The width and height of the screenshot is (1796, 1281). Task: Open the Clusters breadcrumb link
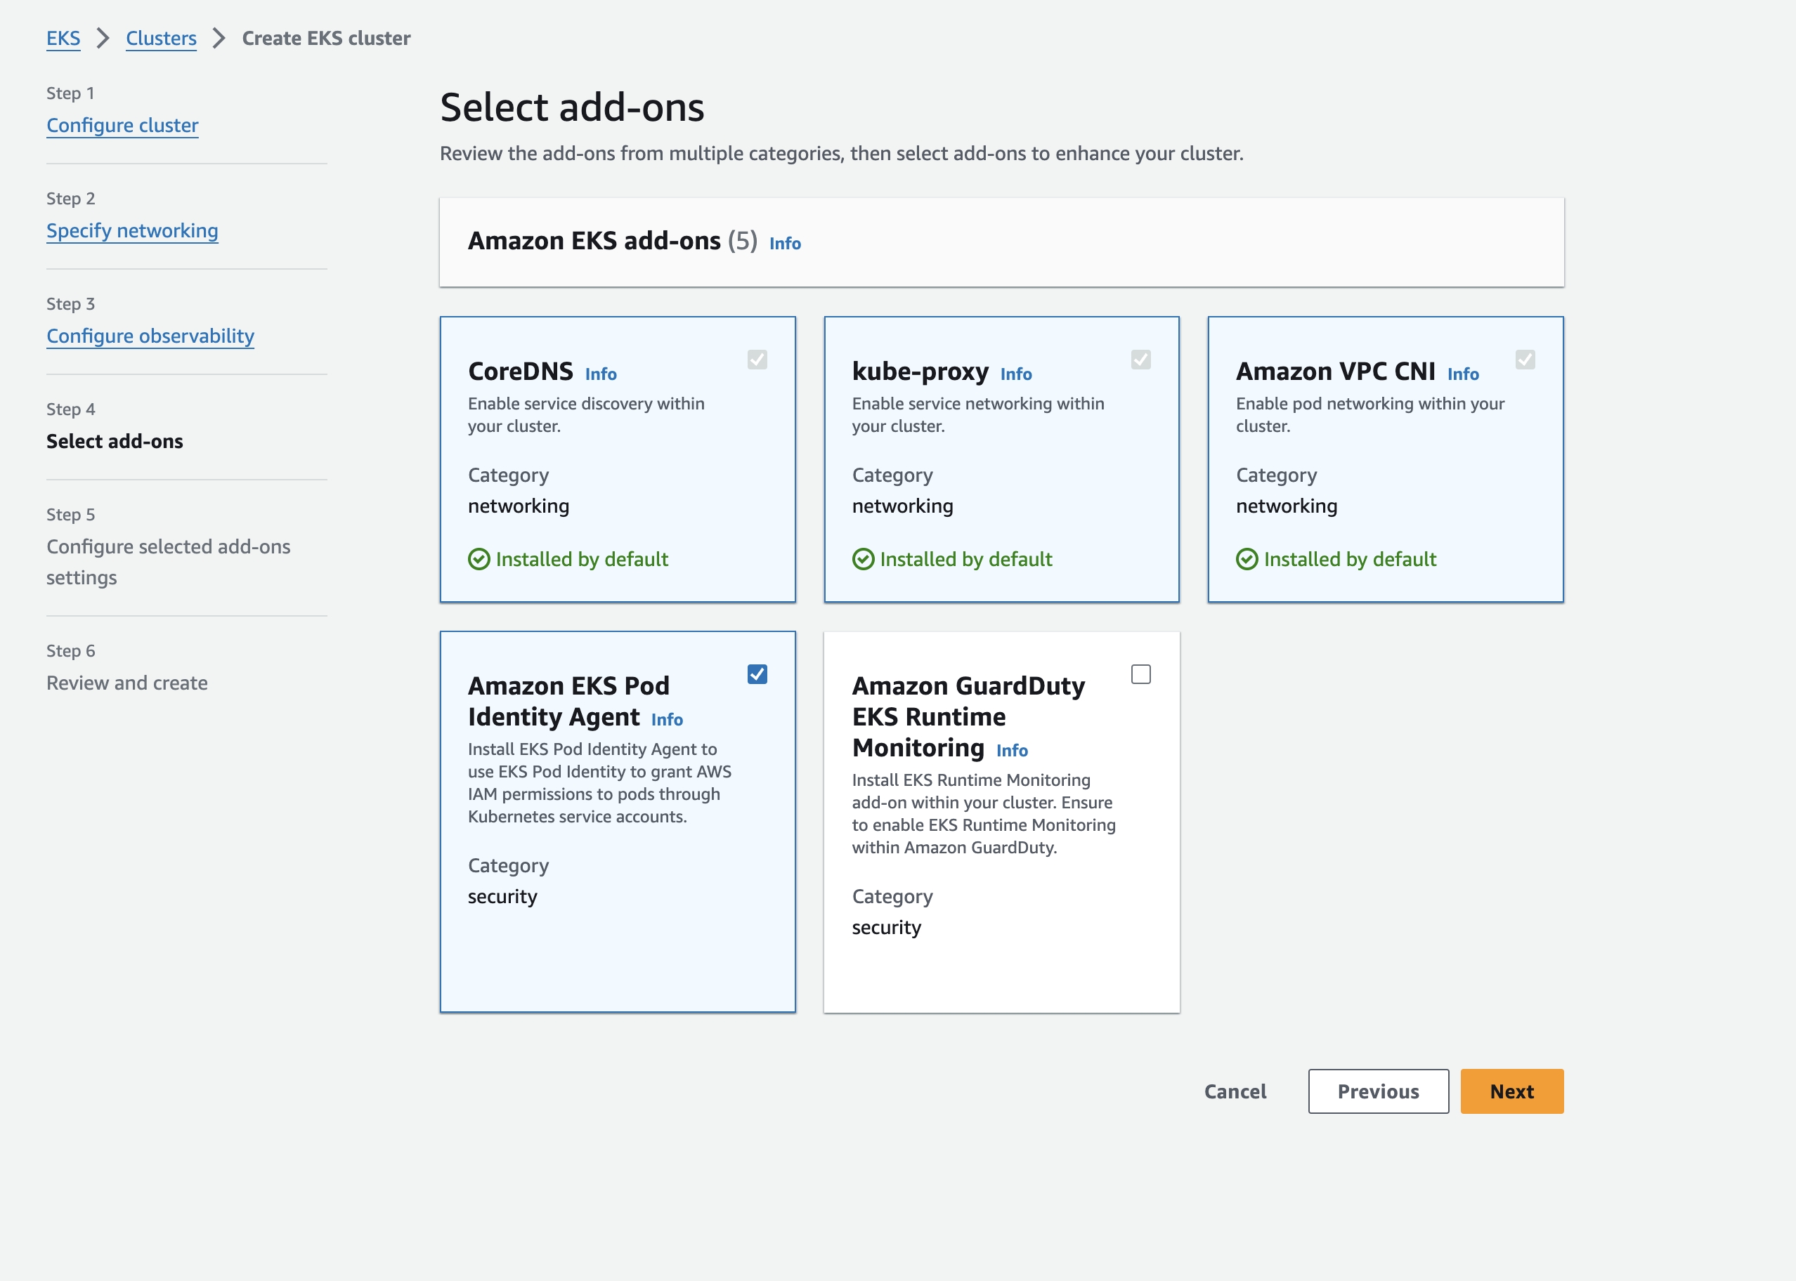point(161,38)
